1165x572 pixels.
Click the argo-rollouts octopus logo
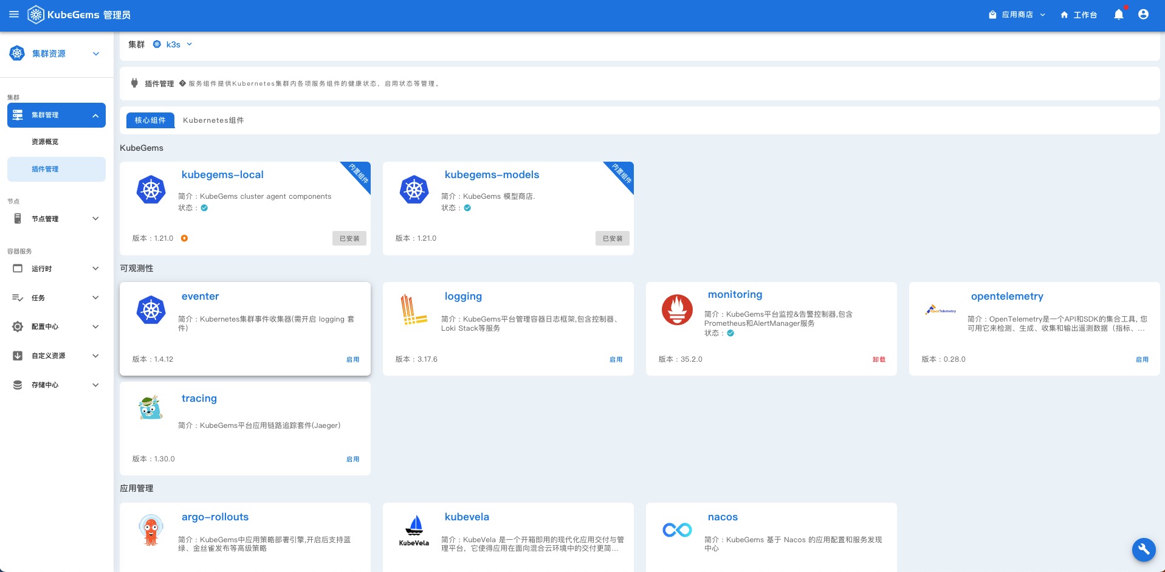pos(151,530)
